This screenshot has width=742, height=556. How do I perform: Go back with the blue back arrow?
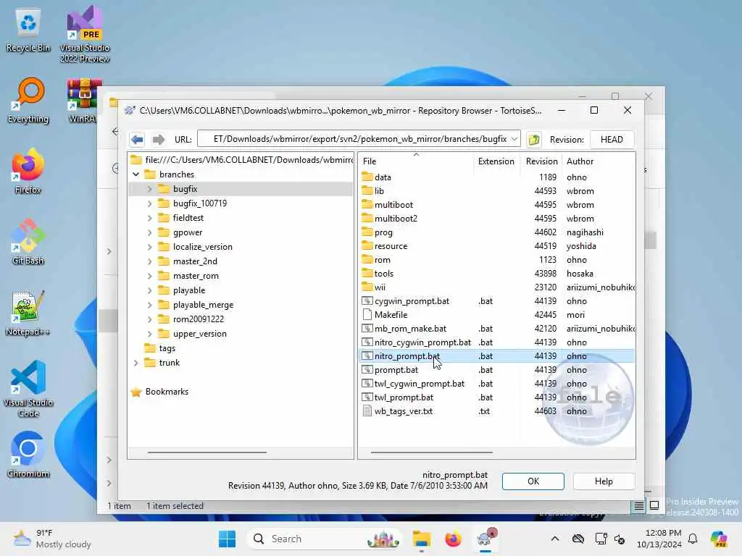pyautogui.click(x=137, y=140)
